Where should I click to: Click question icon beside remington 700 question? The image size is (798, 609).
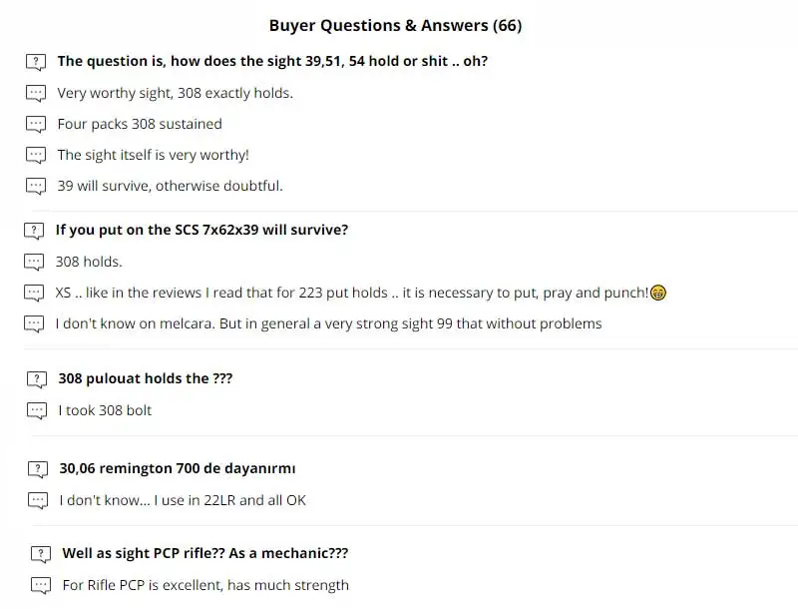[x=38, y=469]
